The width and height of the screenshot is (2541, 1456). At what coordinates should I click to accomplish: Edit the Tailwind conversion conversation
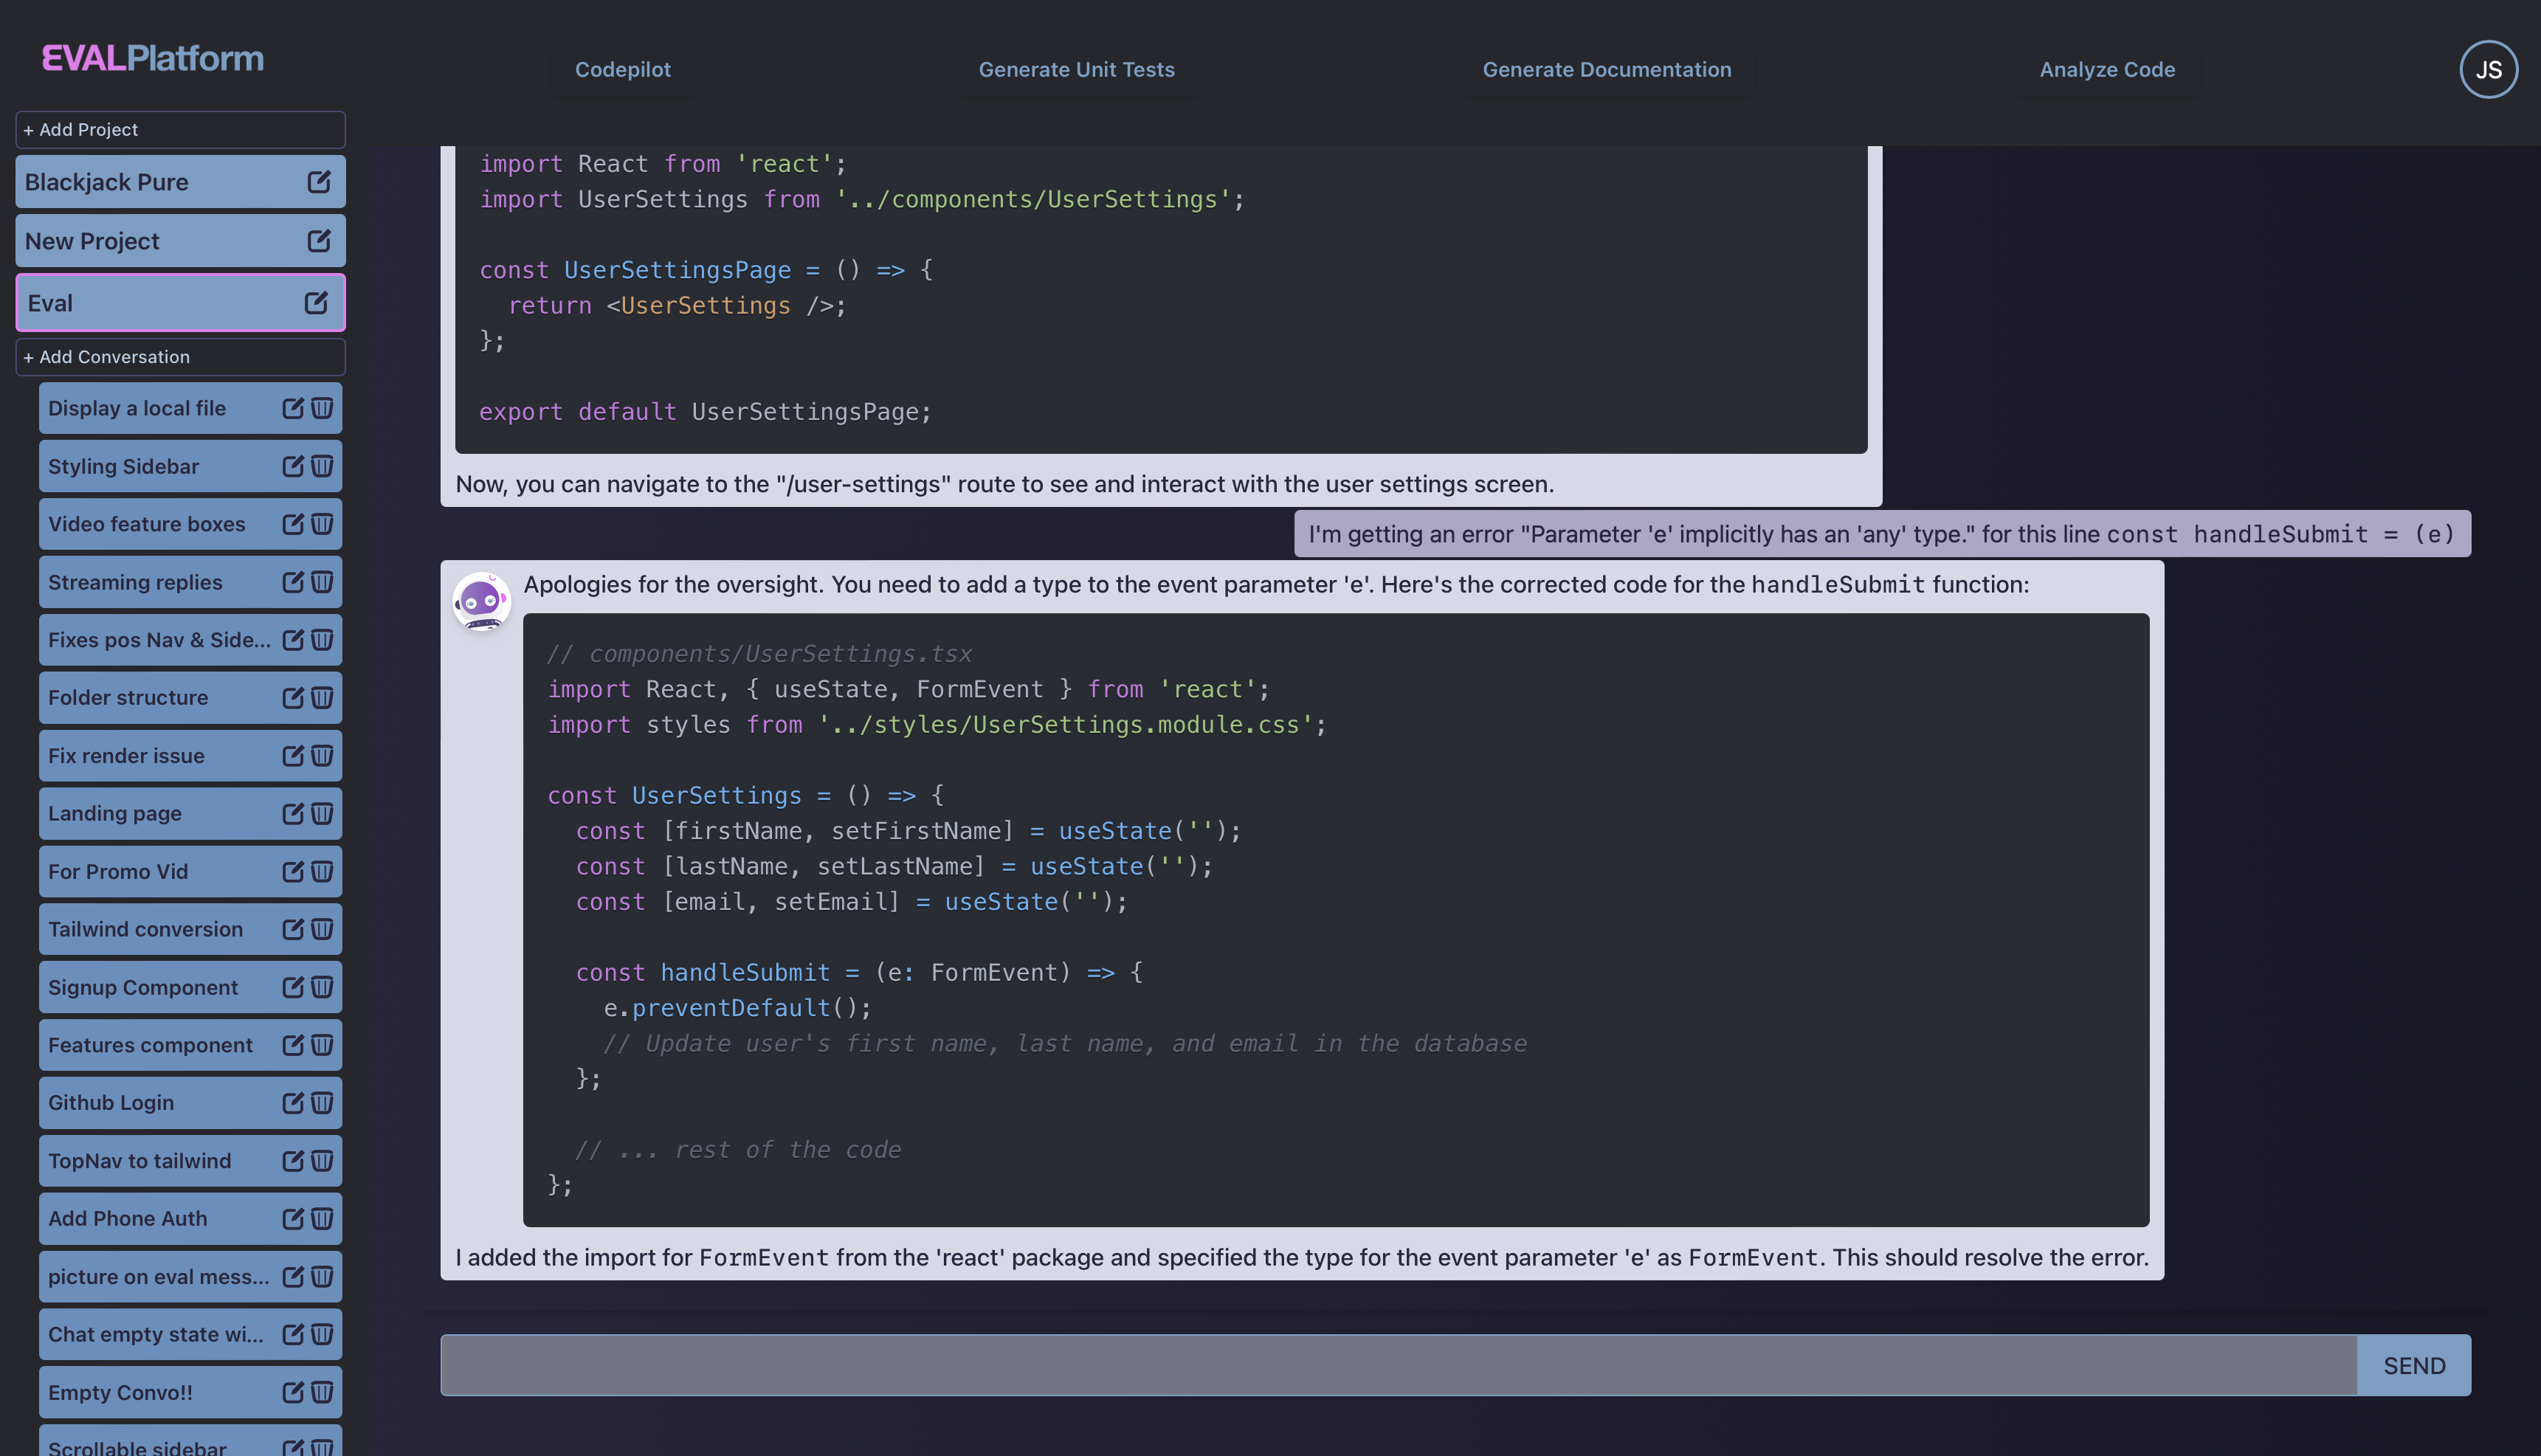coord(293,929)
